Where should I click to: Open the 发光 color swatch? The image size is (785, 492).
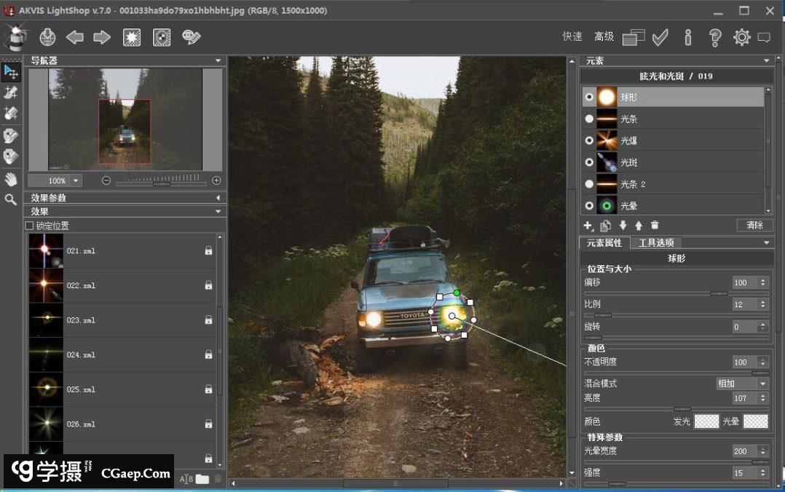click(706, 421)
